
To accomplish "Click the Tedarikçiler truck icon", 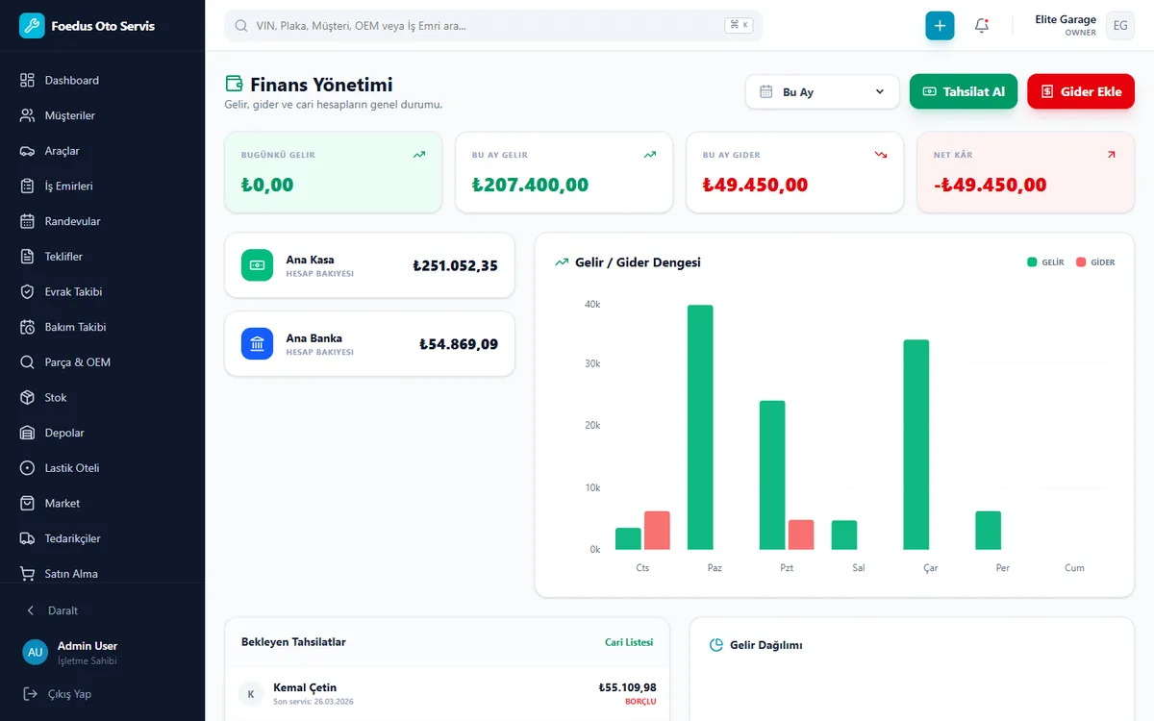I will (x=27, y=538).
